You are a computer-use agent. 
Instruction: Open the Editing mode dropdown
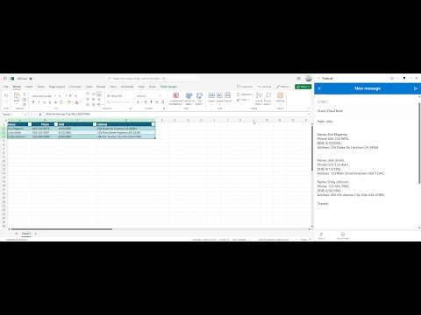[283, 87]
